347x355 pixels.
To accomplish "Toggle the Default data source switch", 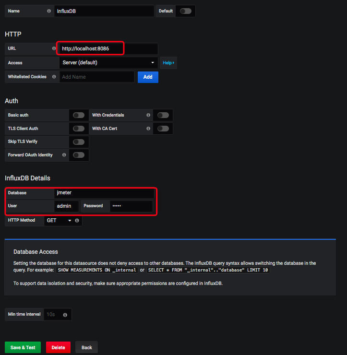I will (x=185, y=11).
